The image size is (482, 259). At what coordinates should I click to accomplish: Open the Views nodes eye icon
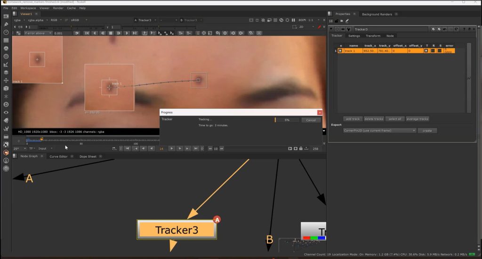click(x=6, y=113)
